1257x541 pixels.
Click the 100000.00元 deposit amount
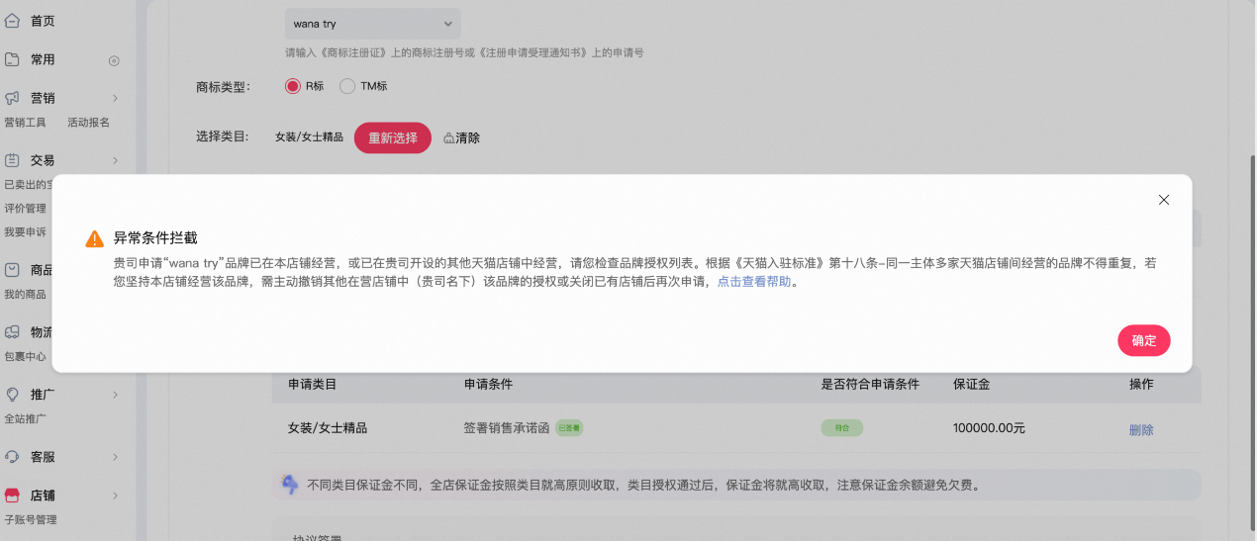click(989, 428)
